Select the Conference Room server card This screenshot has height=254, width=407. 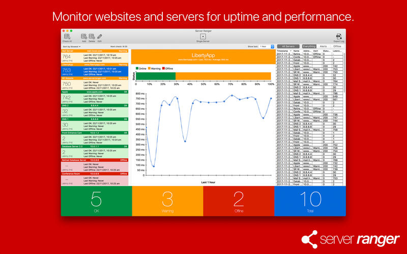point(95,179)
